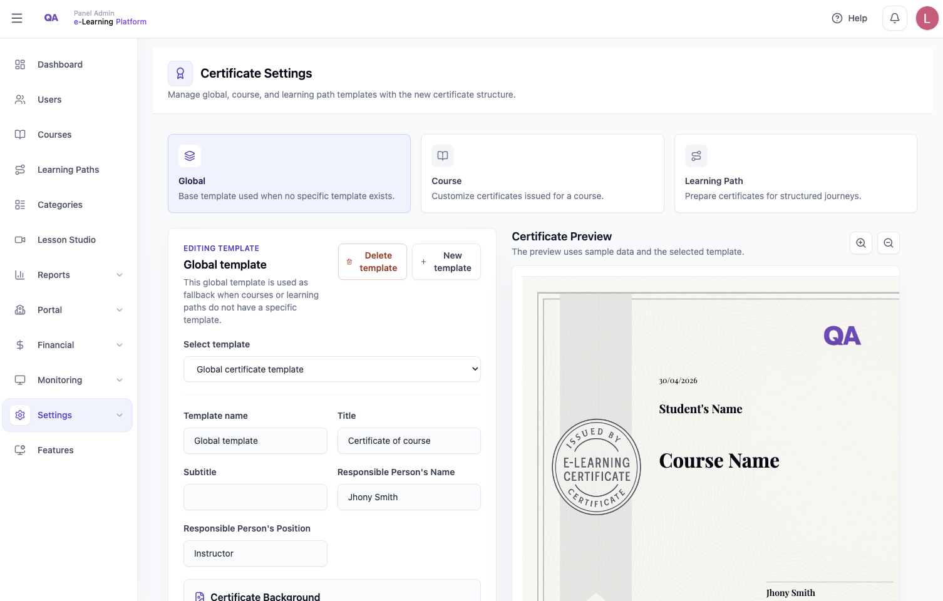943x601 pixels.
Task: Collapse the Settings submenu chevron
Action: [x=120, y=415]
